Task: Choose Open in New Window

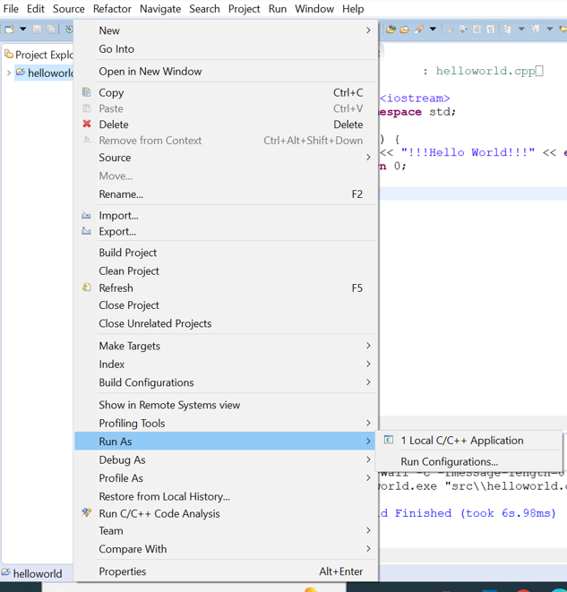Action: click(150, 72)
